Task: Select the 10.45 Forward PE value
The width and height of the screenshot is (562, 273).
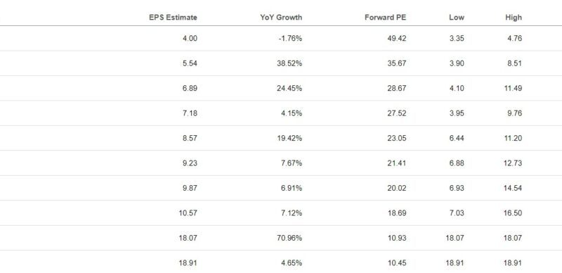Action: point(397,263)
